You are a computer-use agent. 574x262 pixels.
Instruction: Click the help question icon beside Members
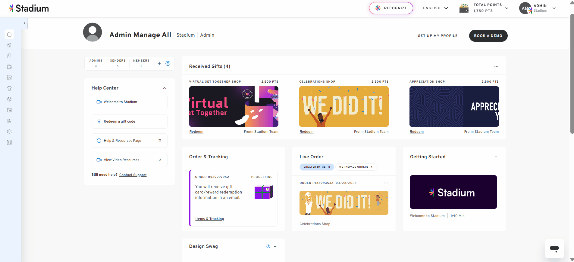(168, 63)
